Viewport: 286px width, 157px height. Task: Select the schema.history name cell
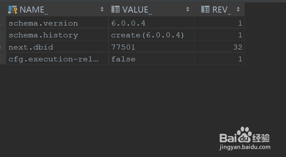coord(43,35)
